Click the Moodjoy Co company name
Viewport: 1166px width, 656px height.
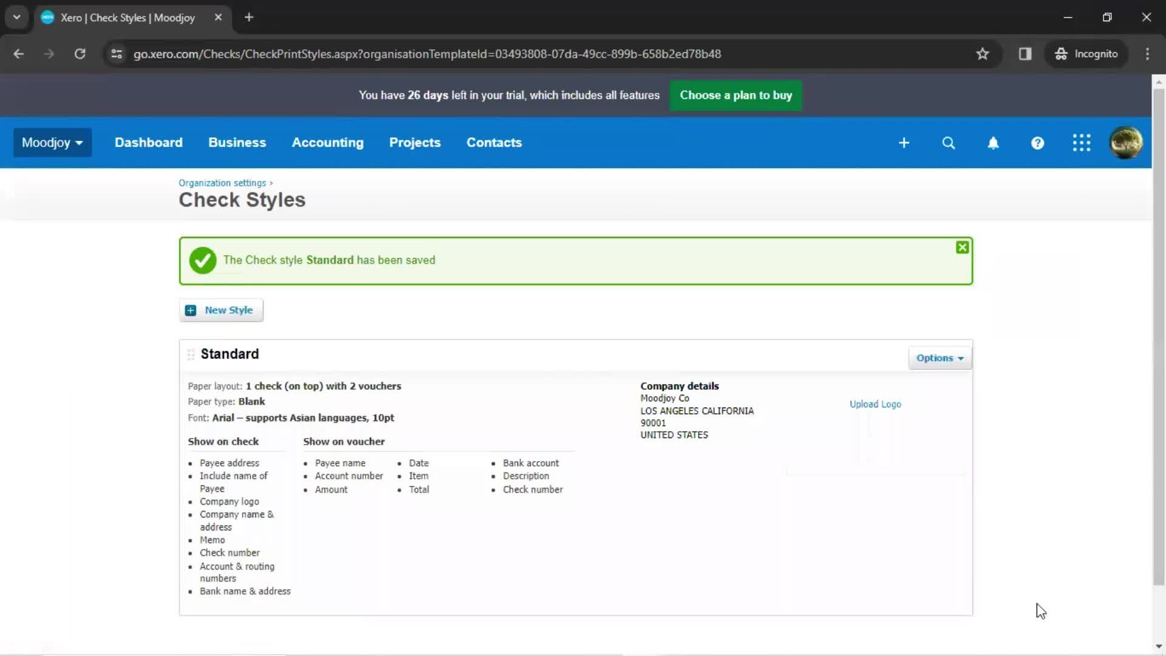coord(665,398)
